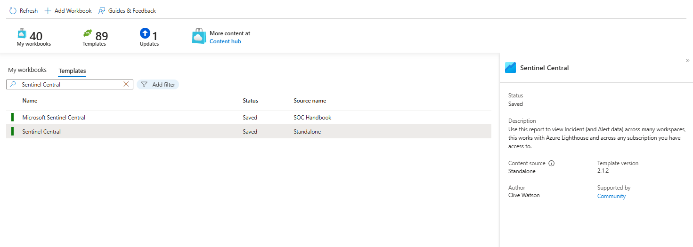Click the author name Clive Watson
The width and height of the screenshot is (693, 247).
point(524,195)
